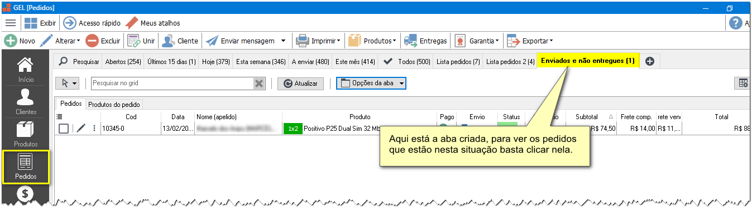Screen dimensions: 752x211
Task: Add a new tab with plus icon
Action: (x=650, y=61)
